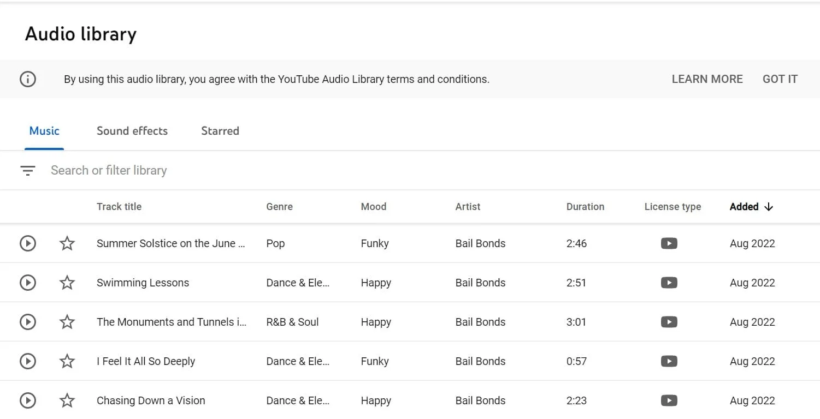Click YouTube license icon for Summer Solstice
Image resolution: width=820 pixels, height=419 pixels.
click(x=669, y=243)
